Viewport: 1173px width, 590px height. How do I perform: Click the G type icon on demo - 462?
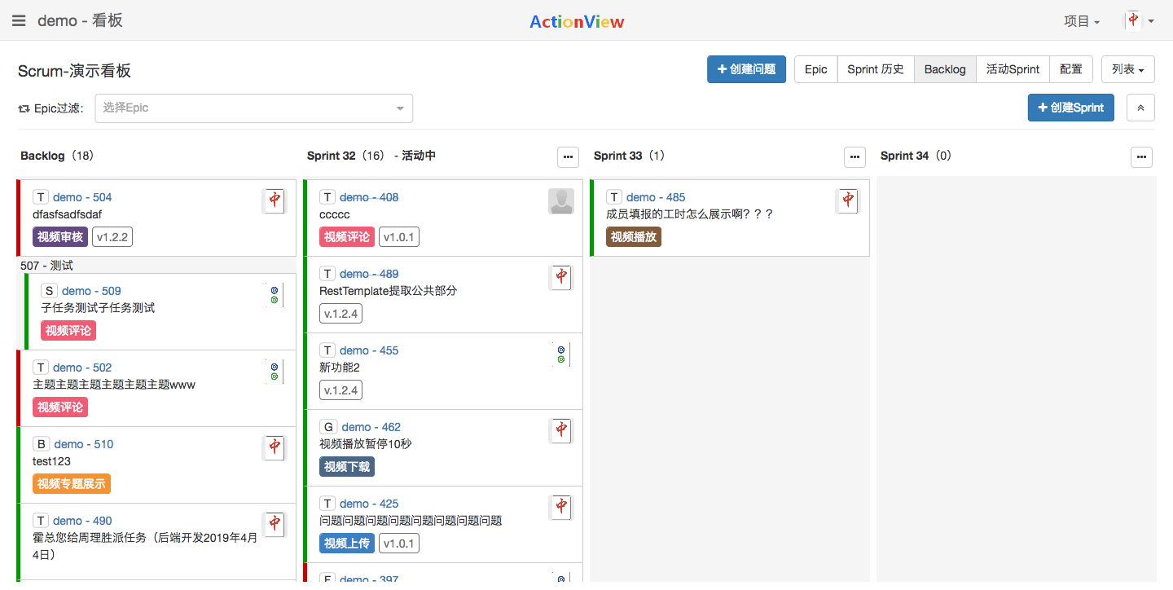click(x=328, y=427)
